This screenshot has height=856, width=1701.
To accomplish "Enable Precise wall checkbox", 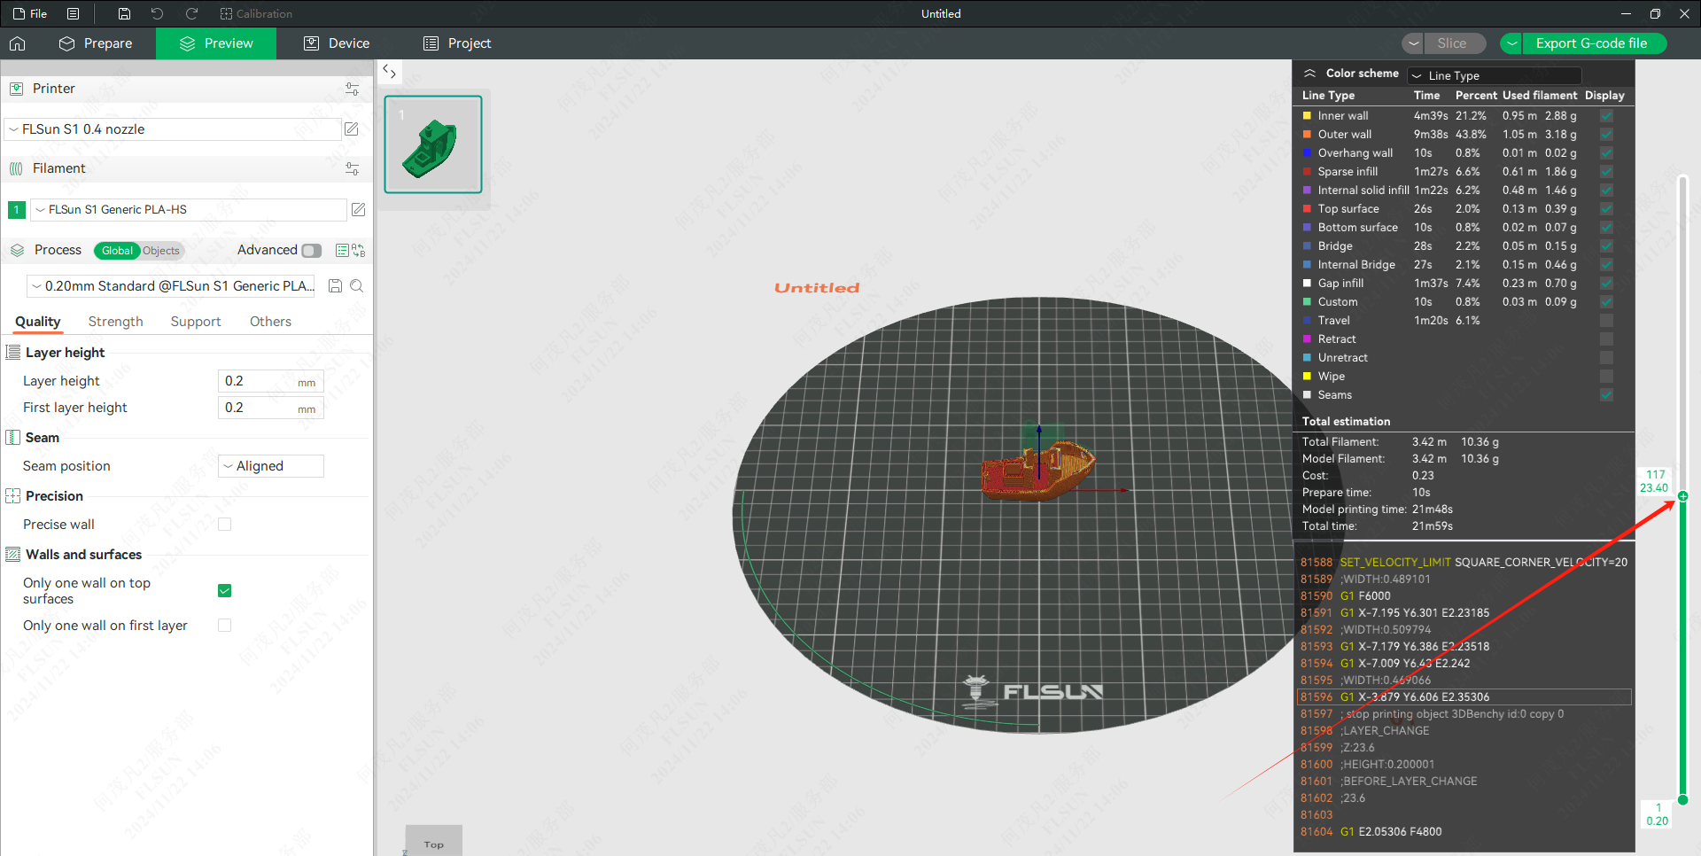I will click(x=225, y=525).
